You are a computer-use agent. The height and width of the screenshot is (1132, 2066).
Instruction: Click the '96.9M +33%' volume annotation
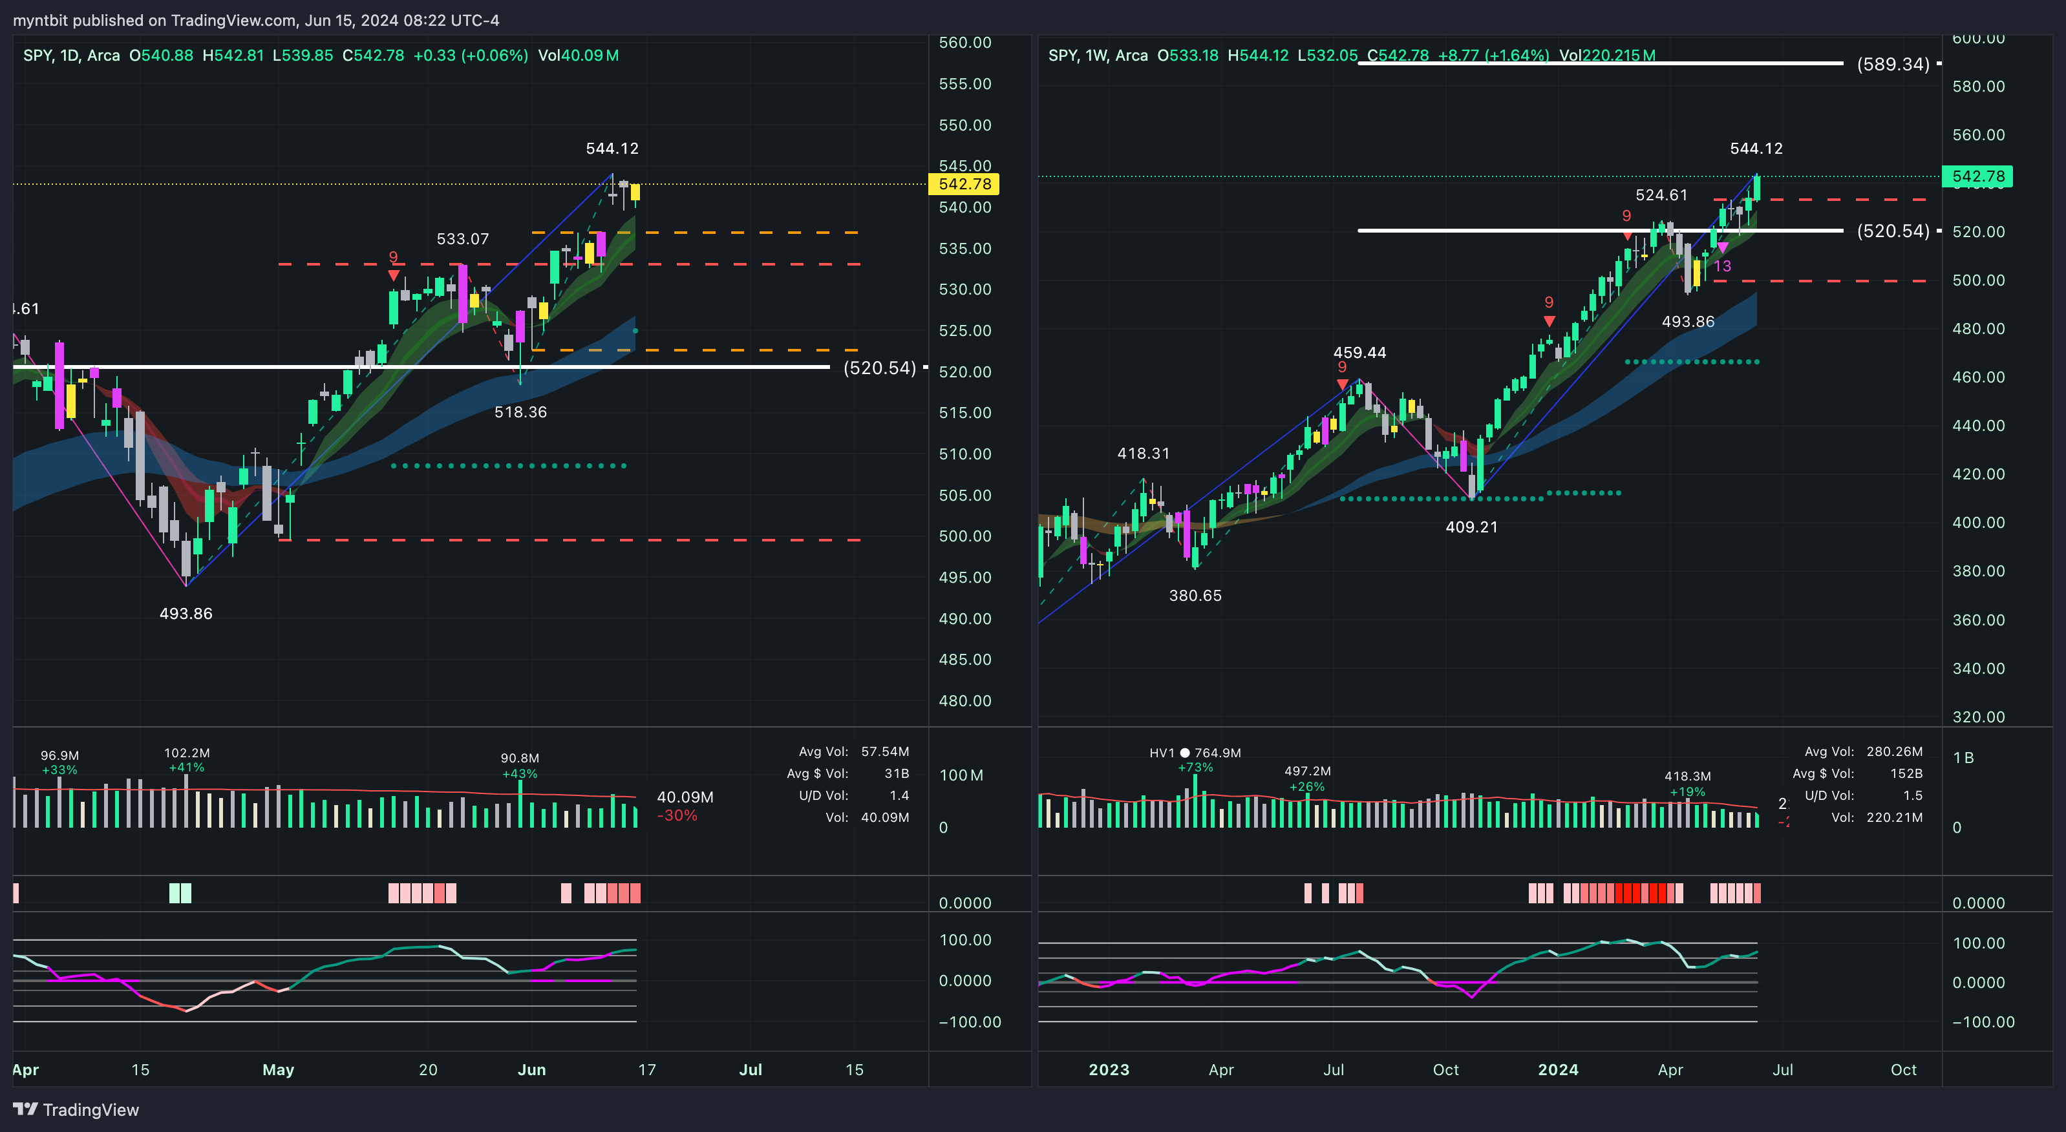point(59,762)
